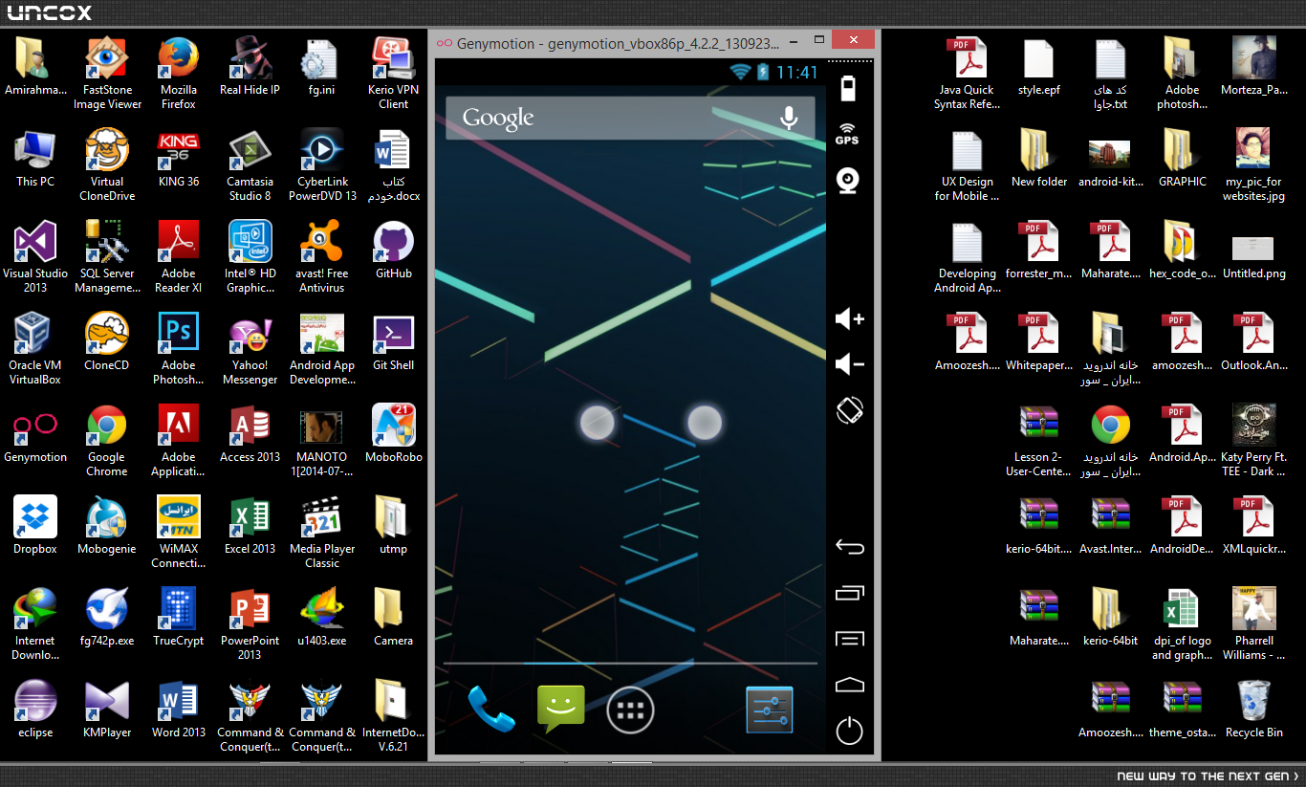Screen dimensions: 1306x787
Task: Select the XMLquickr PDF on desktop
Action: 1254,526
